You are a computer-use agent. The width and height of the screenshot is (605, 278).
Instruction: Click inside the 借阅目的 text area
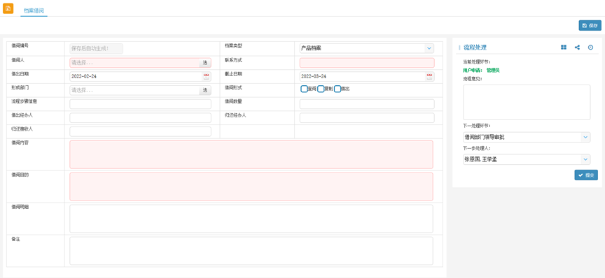click(251, 186)
